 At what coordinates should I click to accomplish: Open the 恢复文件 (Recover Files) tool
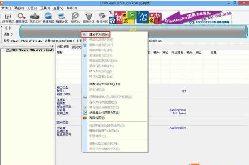pos(35,17)
